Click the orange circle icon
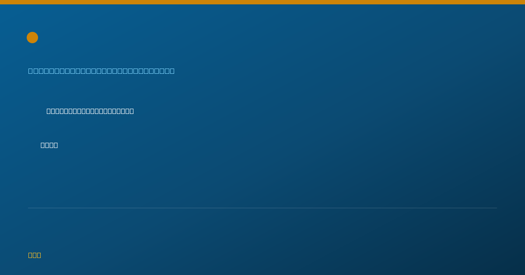The height and width of the screenshot is (275, 525). (x=32, y=38)
